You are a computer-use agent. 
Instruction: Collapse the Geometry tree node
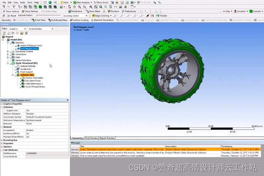click(x=8, y=43)
